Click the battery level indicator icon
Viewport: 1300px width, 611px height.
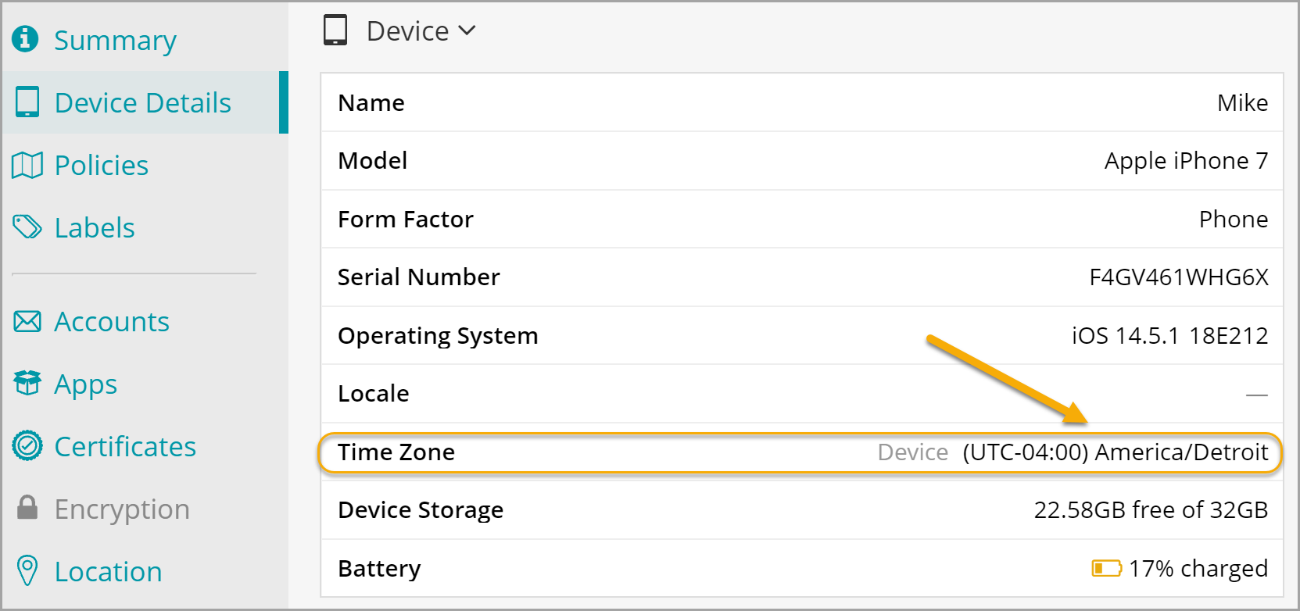pyautogui.click(x=1105, y=568)
